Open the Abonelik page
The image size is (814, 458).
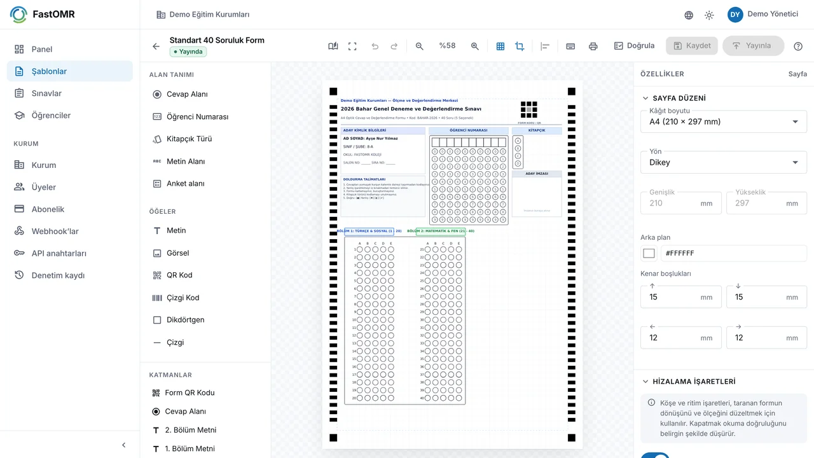[x=70, y=209]
